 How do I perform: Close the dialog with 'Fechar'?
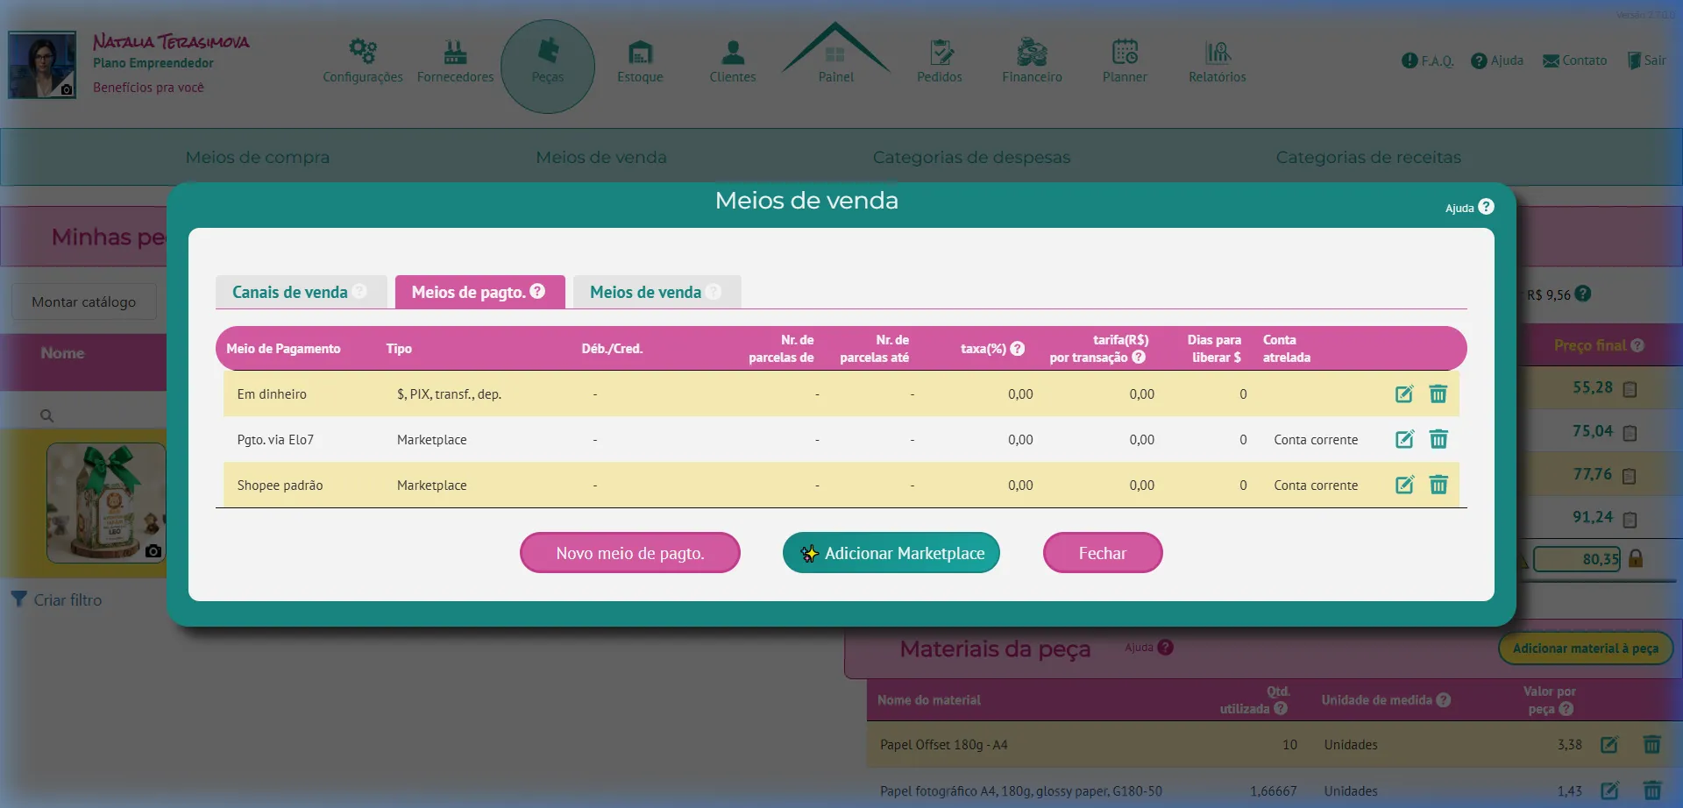(1102, 552)
